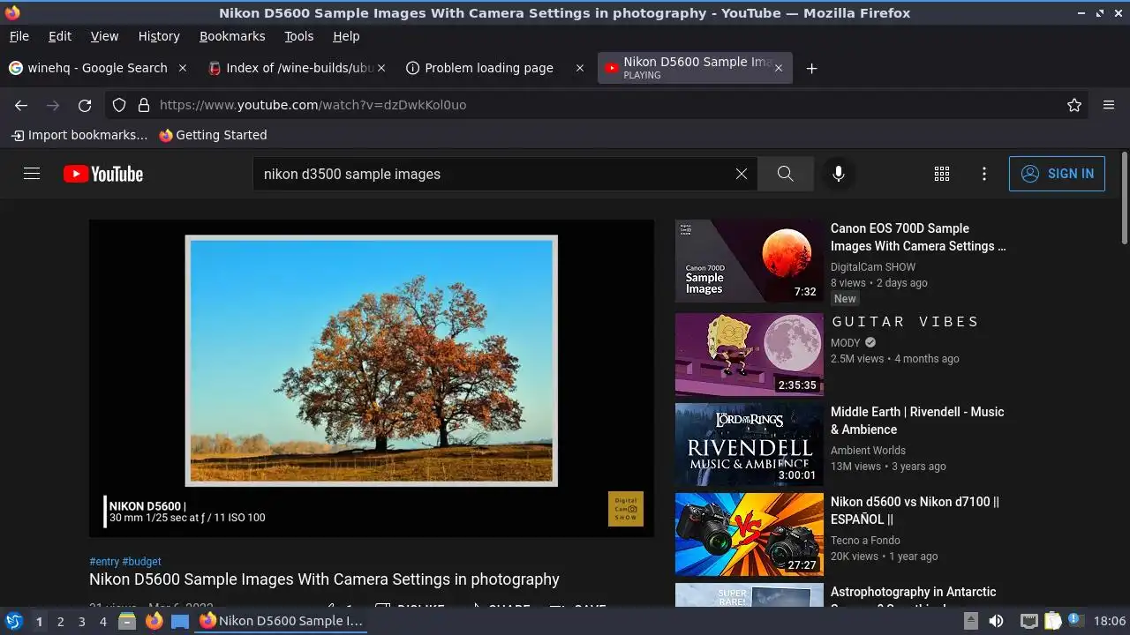Open YouTube settings three-dot menu
Screen dimensions: 1130x635
(x=984, y=174)
